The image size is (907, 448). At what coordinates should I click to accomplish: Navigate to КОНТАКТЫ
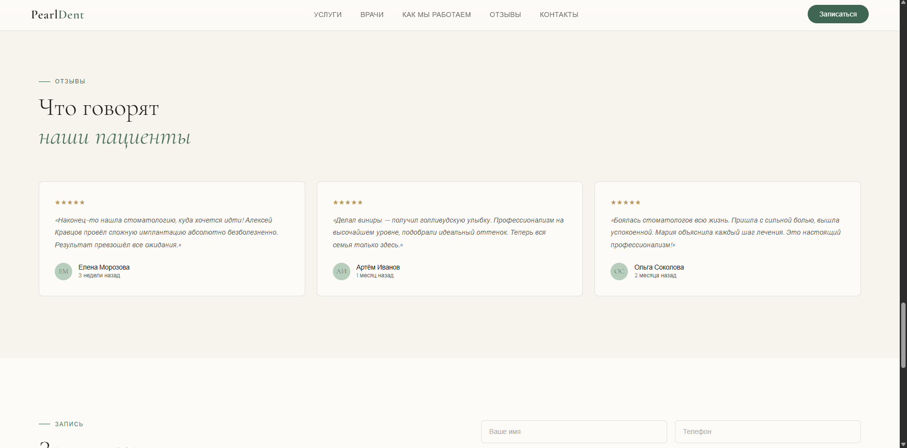tap(559, 15)
